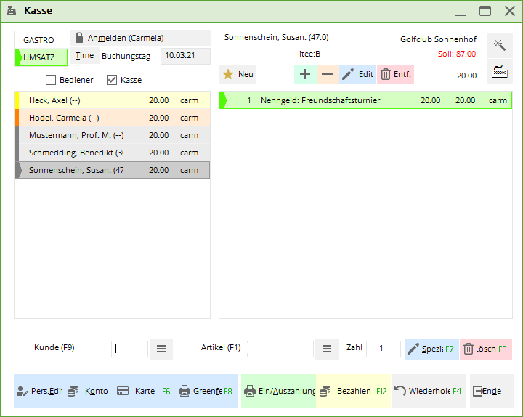Enable the Bediener checkbox
This screenshot has width=523, height=417.
point(51,80)
